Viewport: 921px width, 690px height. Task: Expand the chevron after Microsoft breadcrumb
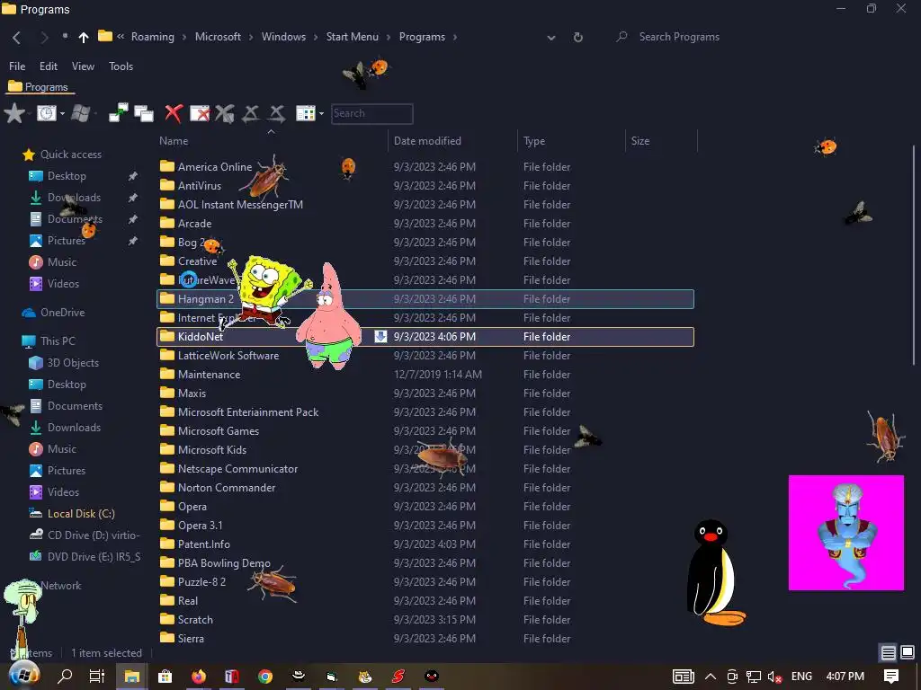tap(251, 37)
